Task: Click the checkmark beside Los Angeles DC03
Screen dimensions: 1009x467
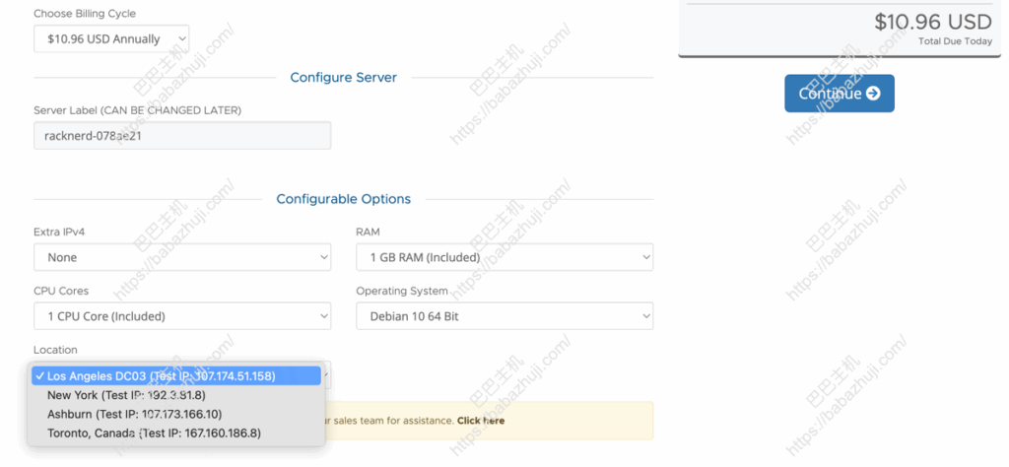Action: coord(38,376)
